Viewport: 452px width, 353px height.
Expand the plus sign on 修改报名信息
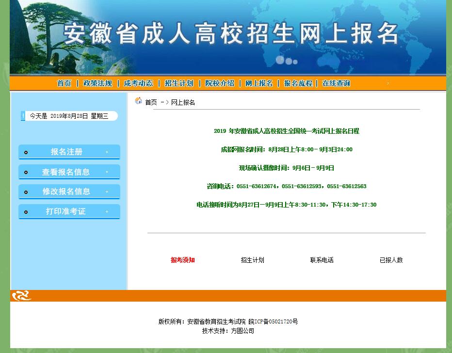point(107,192)
